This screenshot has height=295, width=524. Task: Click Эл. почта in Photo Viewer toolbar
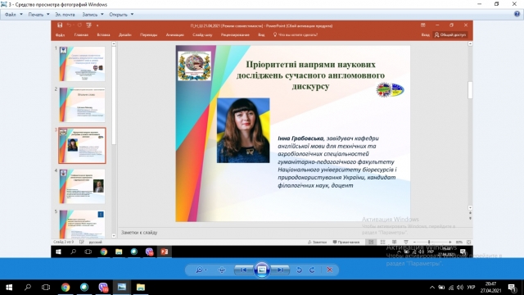(x=65, y=15)
